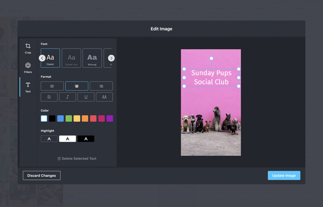
Task: Pick the green text color
Action: (x=68, y=118)
